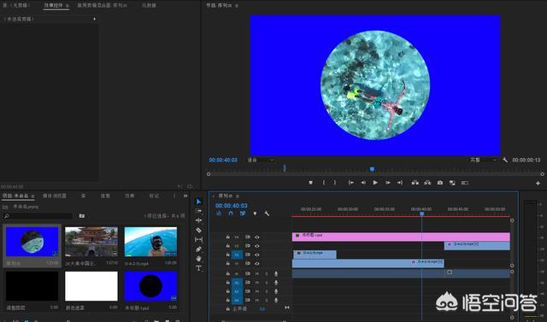Go to In point in program monitor
The height and width of the screenshot is (322, 547).
(x=351, y=182)
